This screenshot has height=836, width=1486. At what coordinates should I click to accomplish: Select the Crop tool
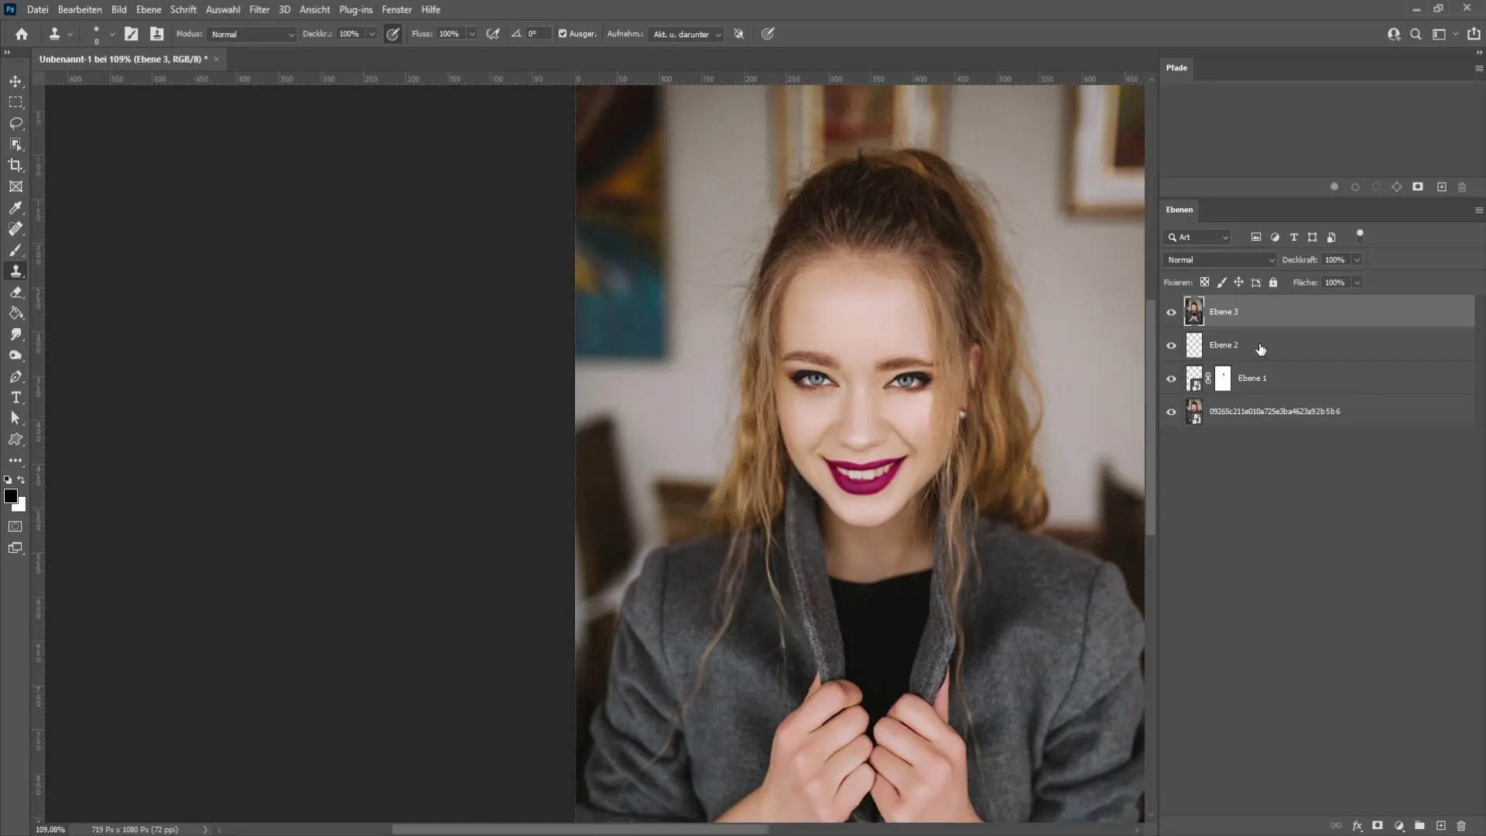coord(15,166)
